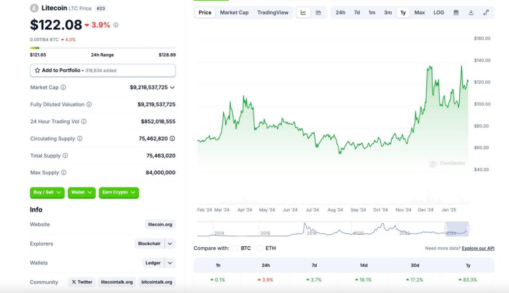The image size is (509, 293).
Task: Click the star icon in Add to Portfolio
Action: click(x=37, y=70)
